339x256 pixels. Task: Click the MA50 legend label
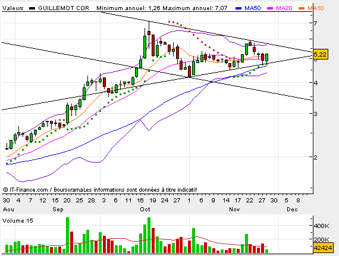point(253,8)
